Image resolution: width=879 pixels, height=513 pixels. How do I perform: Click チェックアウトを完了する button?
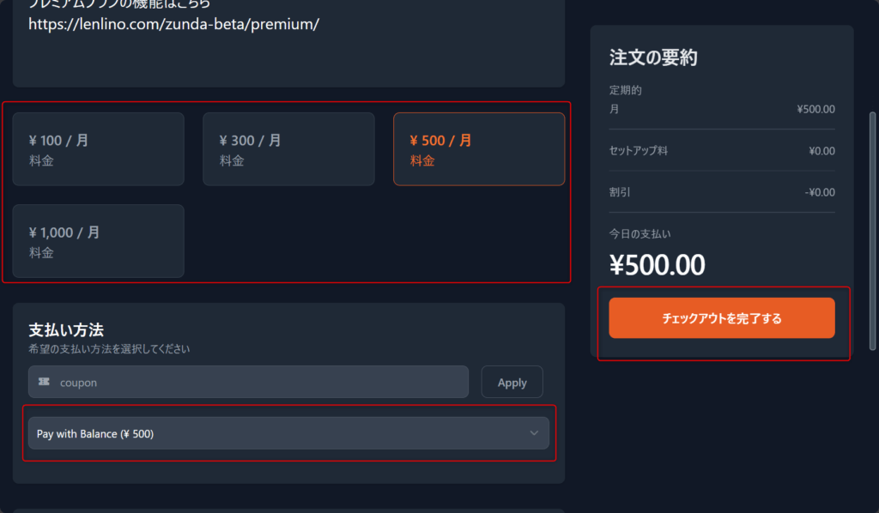(x=722, y=318)
